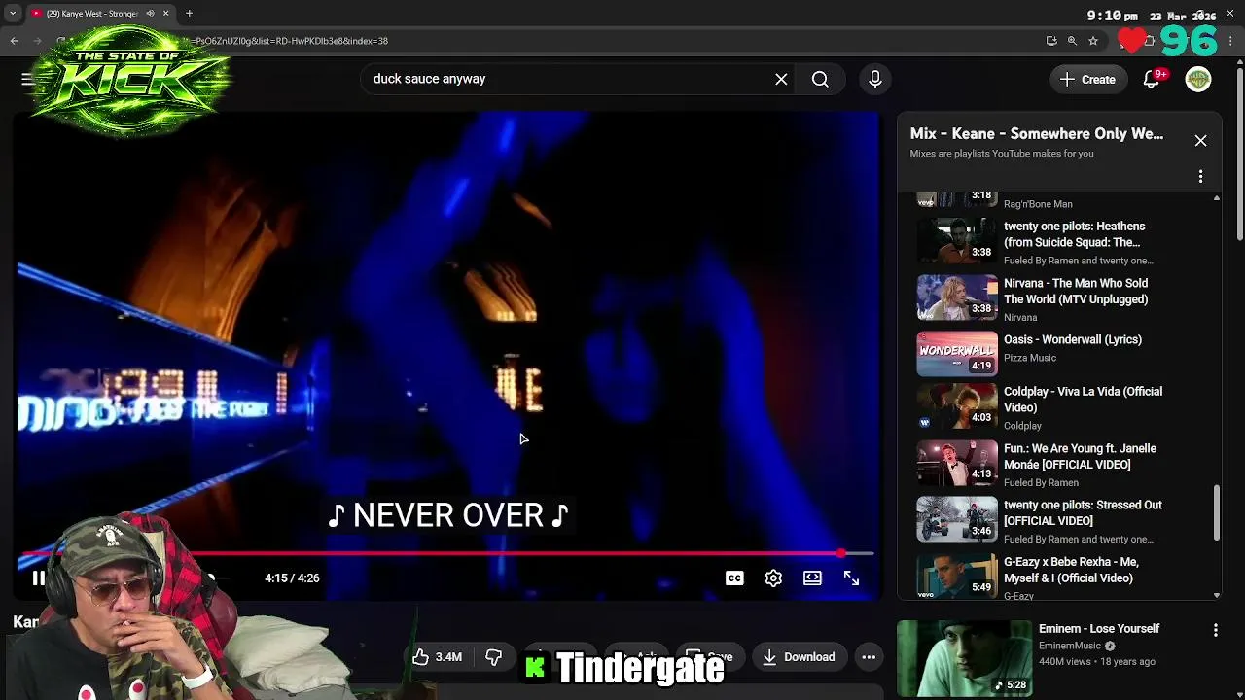Click the Pizza Music channel name
Viewport: 1245px width, 700px height.
point(1030,358)
